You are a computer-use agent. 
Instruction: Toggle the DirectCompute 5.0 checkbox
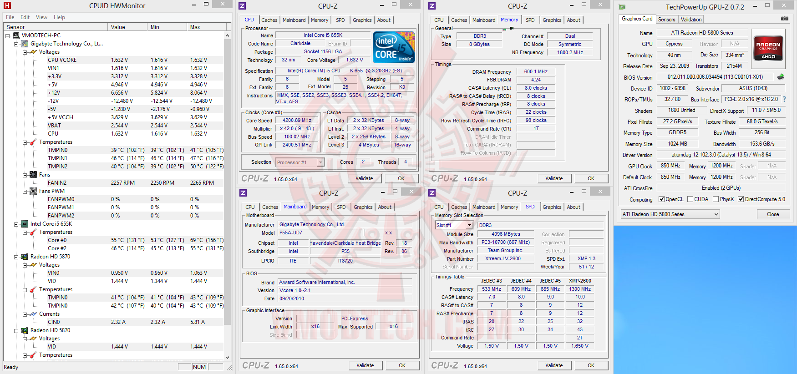(741, 199)
